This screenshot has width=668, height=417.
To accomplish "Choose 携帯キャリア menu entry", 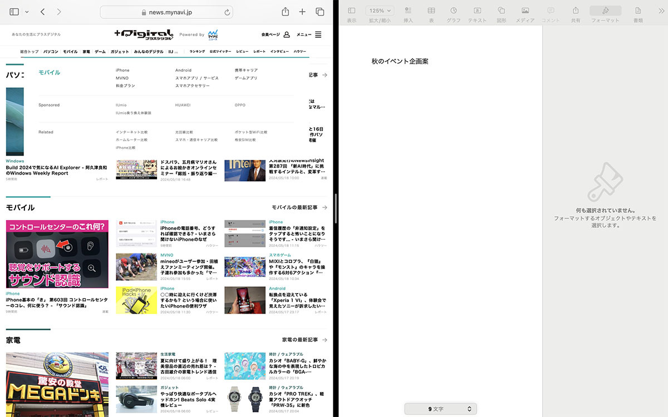I will point(246,70).
